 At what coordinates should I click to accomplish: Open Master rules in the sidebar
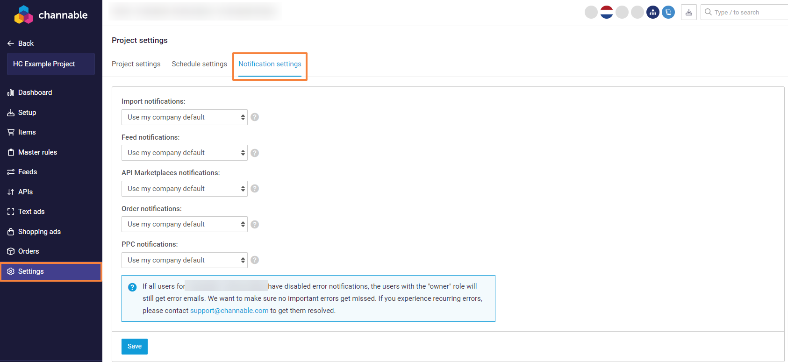[37, 152]
